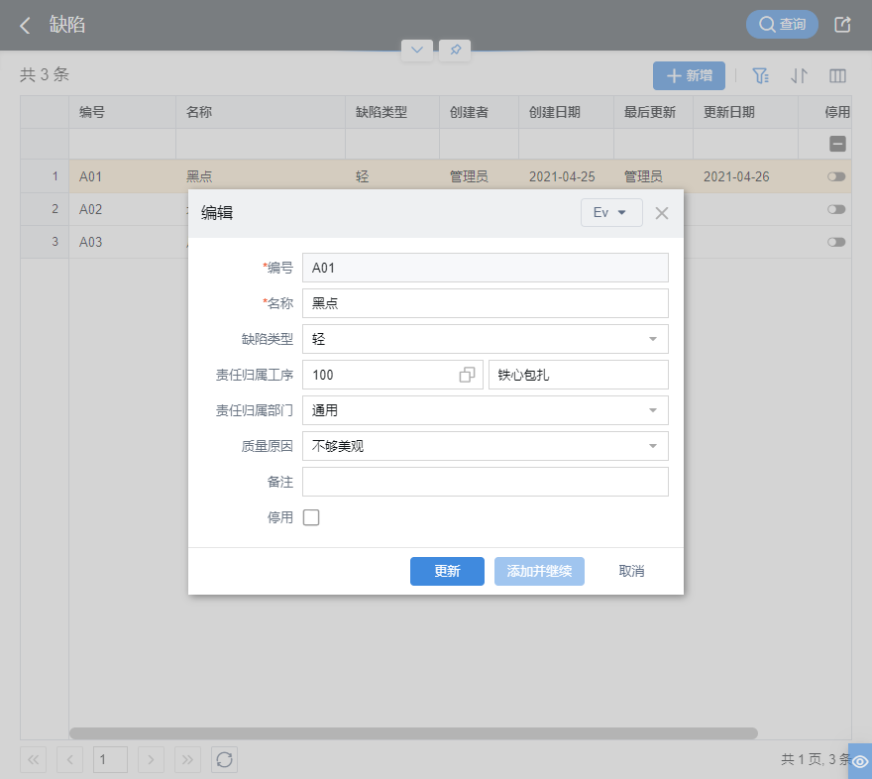Go to last page icon
The image size is (872, 779).
[187, 759]
